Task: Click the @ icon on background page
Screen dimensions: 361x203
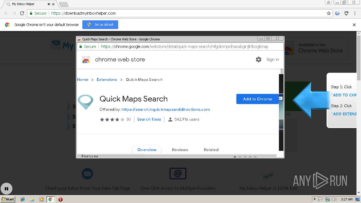Action: pyautogui.click(x=178, y=174)
